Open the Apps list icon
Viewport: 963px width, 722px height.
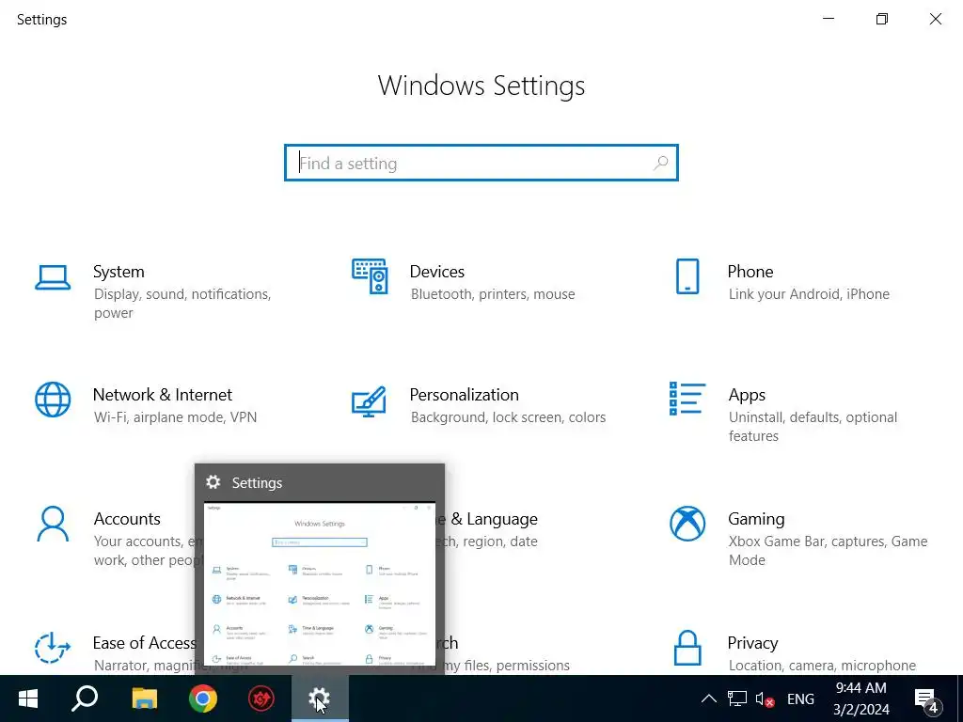pyautogui.click(x=687, y=399)
